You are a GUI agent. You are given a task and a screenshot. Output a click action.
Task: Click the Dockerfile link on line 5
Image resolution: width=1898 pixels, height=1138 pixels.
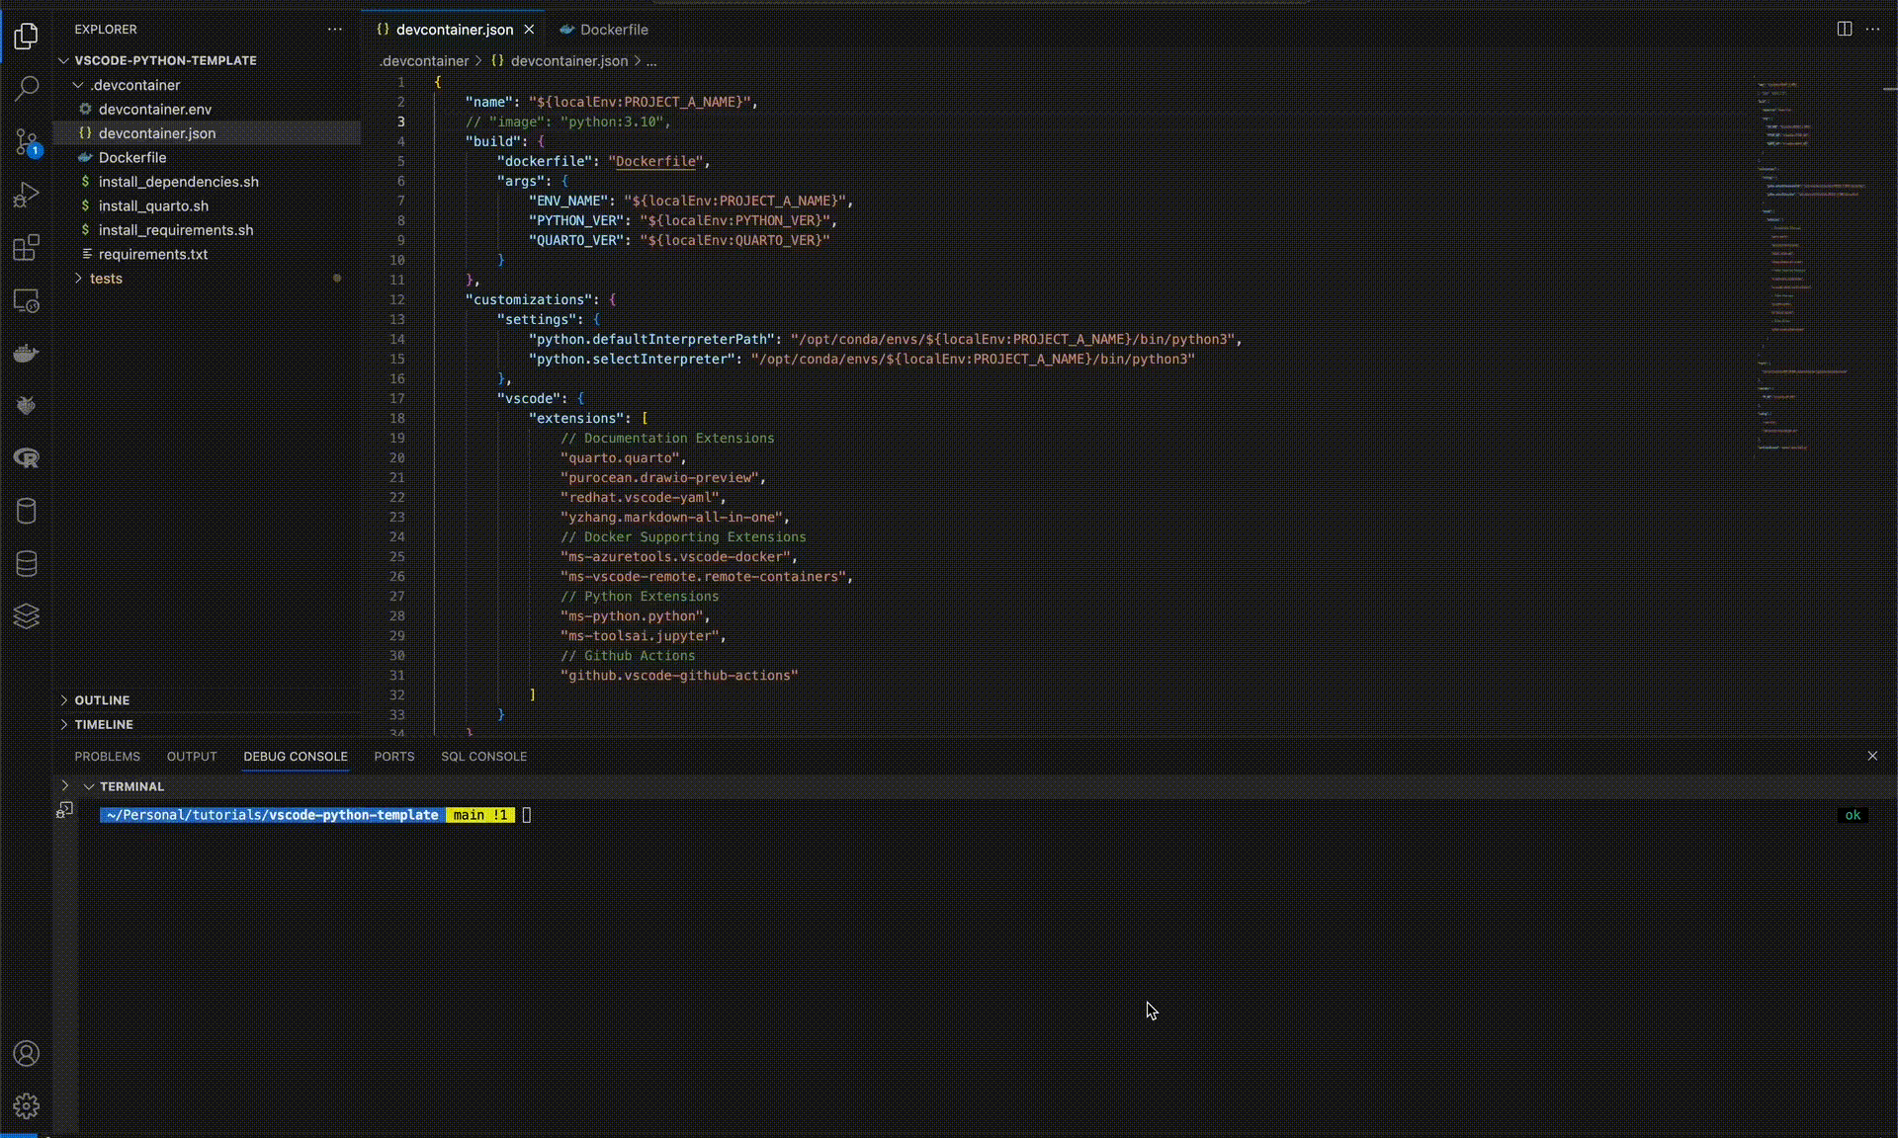tap(655, 161)
